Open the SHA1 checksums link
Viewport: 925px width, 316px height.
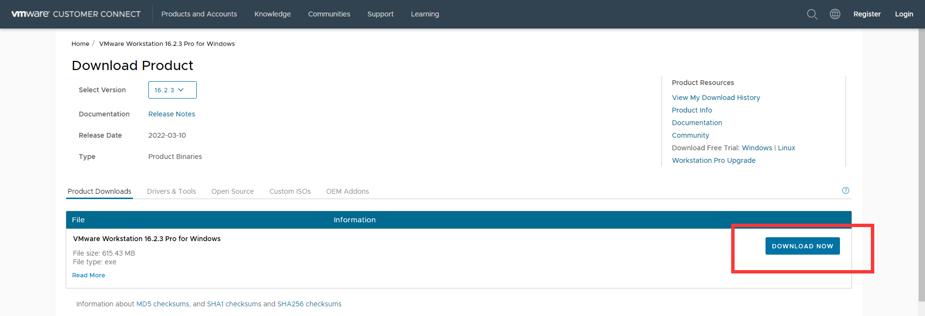click(234, 304)
